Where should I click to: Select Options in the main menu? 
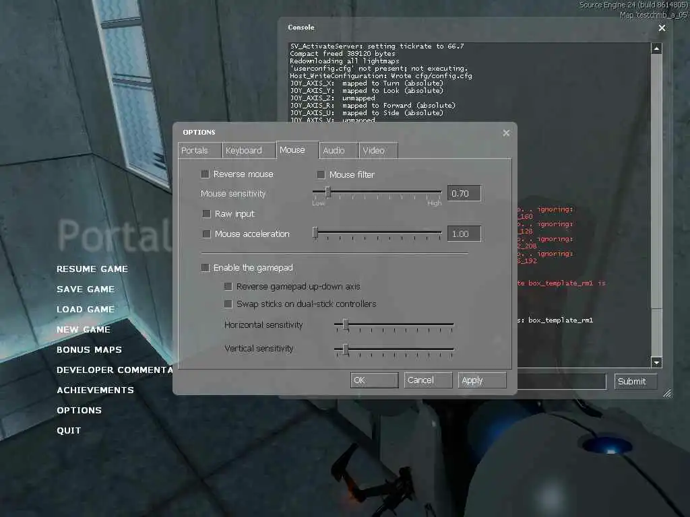(x=80, y=411)
